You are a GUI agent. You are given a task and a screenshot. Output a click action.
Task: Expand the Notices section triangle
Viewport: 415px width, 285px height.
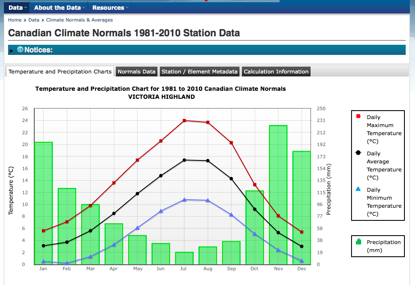(11, 51)
